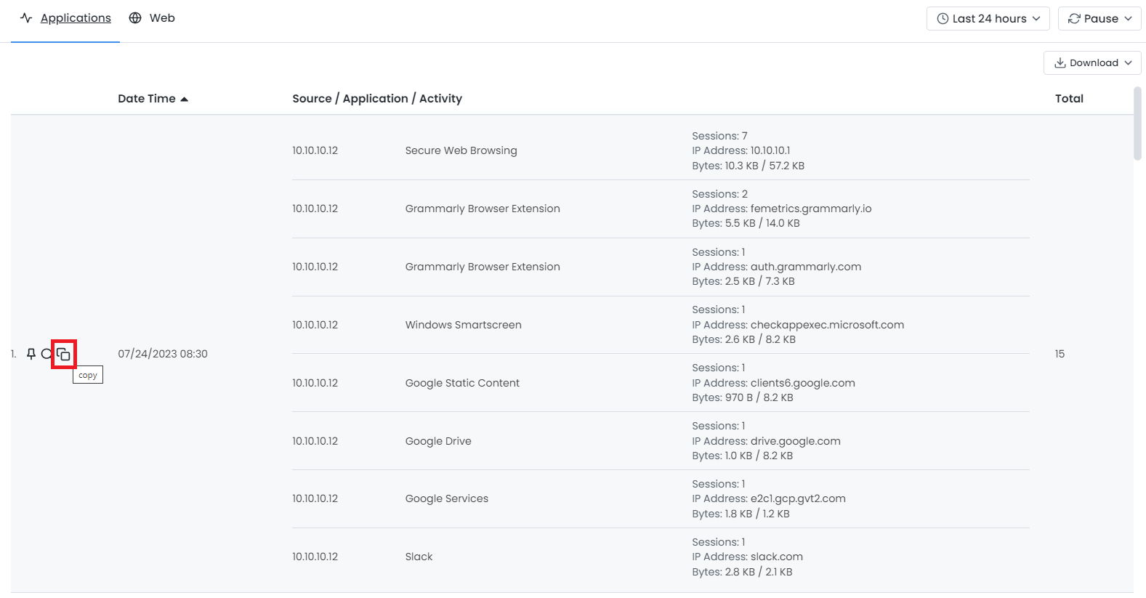Click Bytes: 2.5 KB / 7.3 KB
This screenshot has width=1146, height=598.
[x=743, y=281]
